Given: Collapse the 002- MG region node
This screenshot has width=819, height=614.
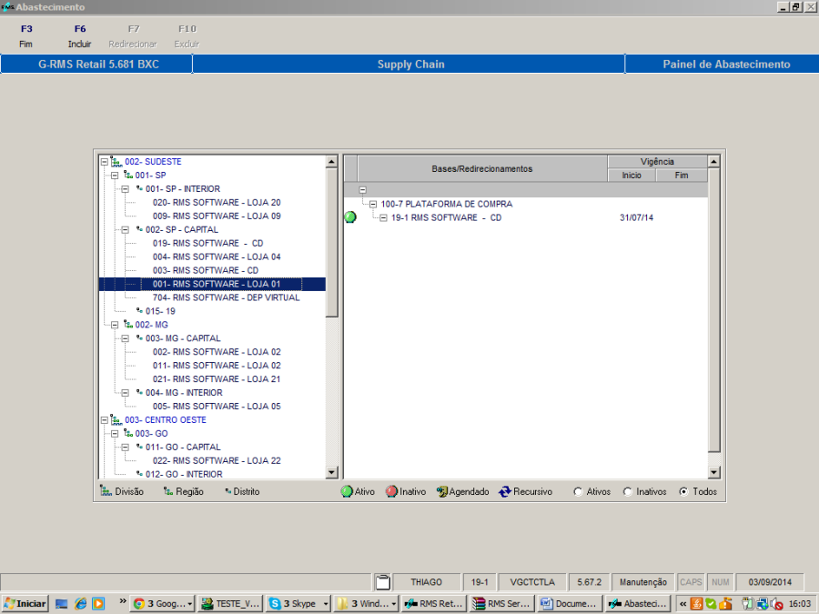Looking at the screenshot, I should [x=115, y=325].
